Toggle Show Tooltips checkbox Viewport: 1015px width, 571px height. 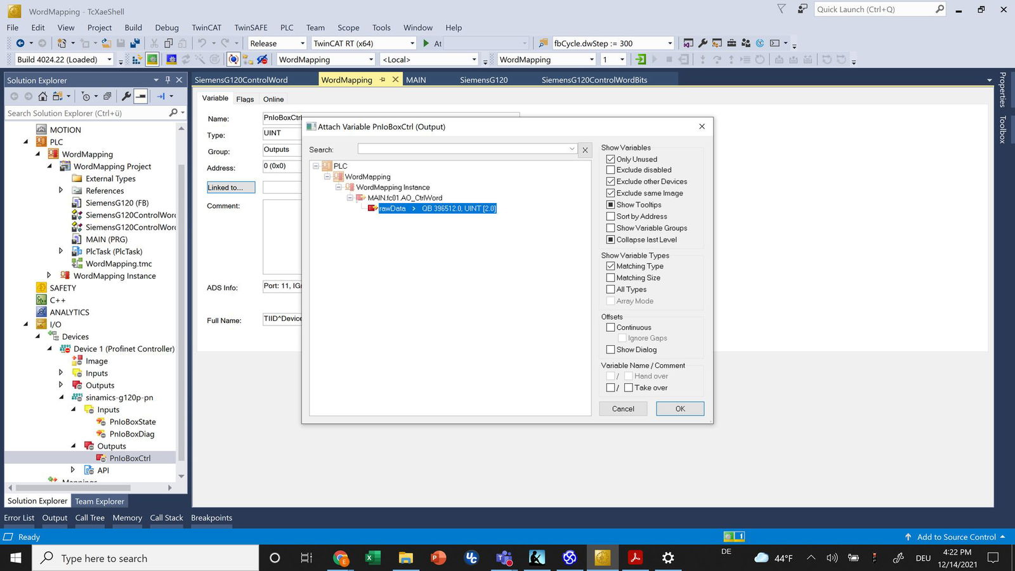[x=610, y=205]
